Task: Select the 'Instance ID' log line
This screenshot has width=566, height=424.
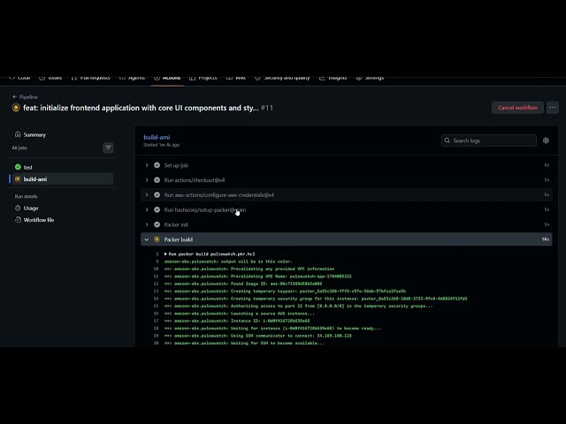Action: point(237,321)
